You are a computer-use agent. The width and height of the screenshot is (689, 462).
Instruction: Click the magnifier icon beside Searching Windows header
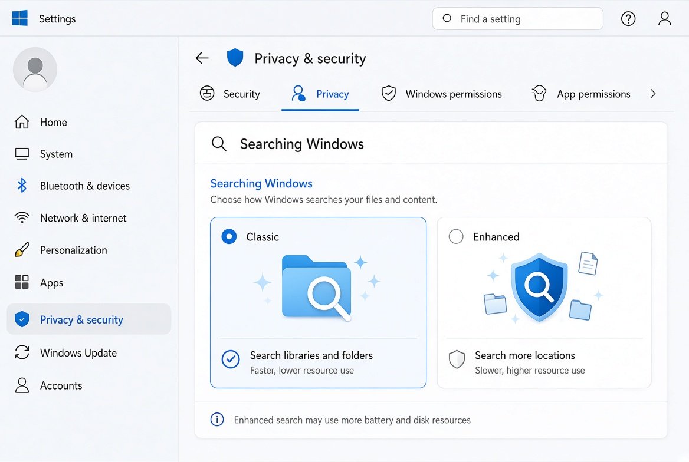219,144
